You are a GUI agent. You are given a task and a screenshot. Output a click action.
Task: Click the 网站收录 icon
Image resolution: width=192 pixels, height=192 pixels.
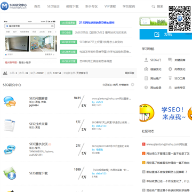146,87
